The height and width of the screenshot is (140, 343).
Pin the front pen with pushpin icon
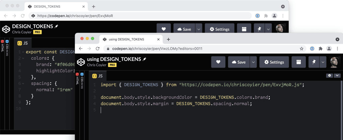tap(314, 62)
